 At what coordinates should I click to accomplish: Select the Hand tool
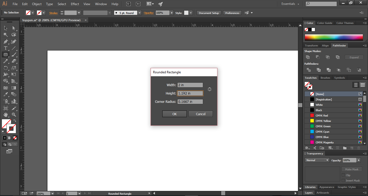(x=6, y=115)
